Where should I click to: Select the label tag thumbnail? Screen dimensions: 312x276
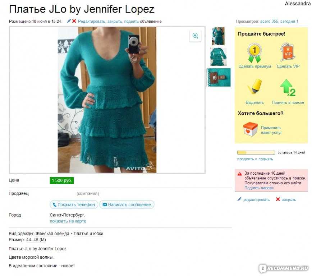[x=219, y=77]
